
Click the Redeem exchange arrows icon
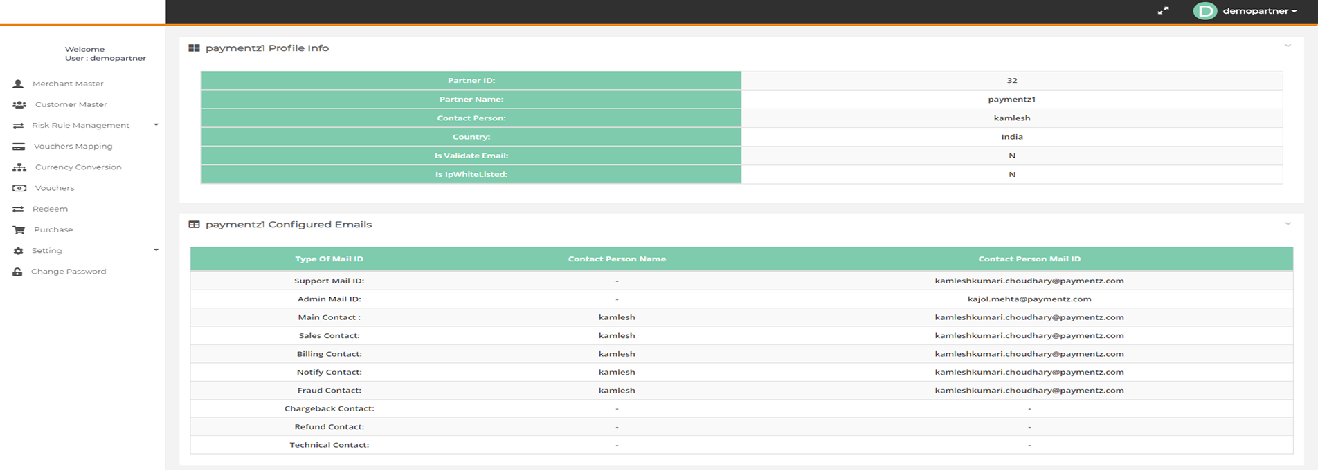(18, 209)
